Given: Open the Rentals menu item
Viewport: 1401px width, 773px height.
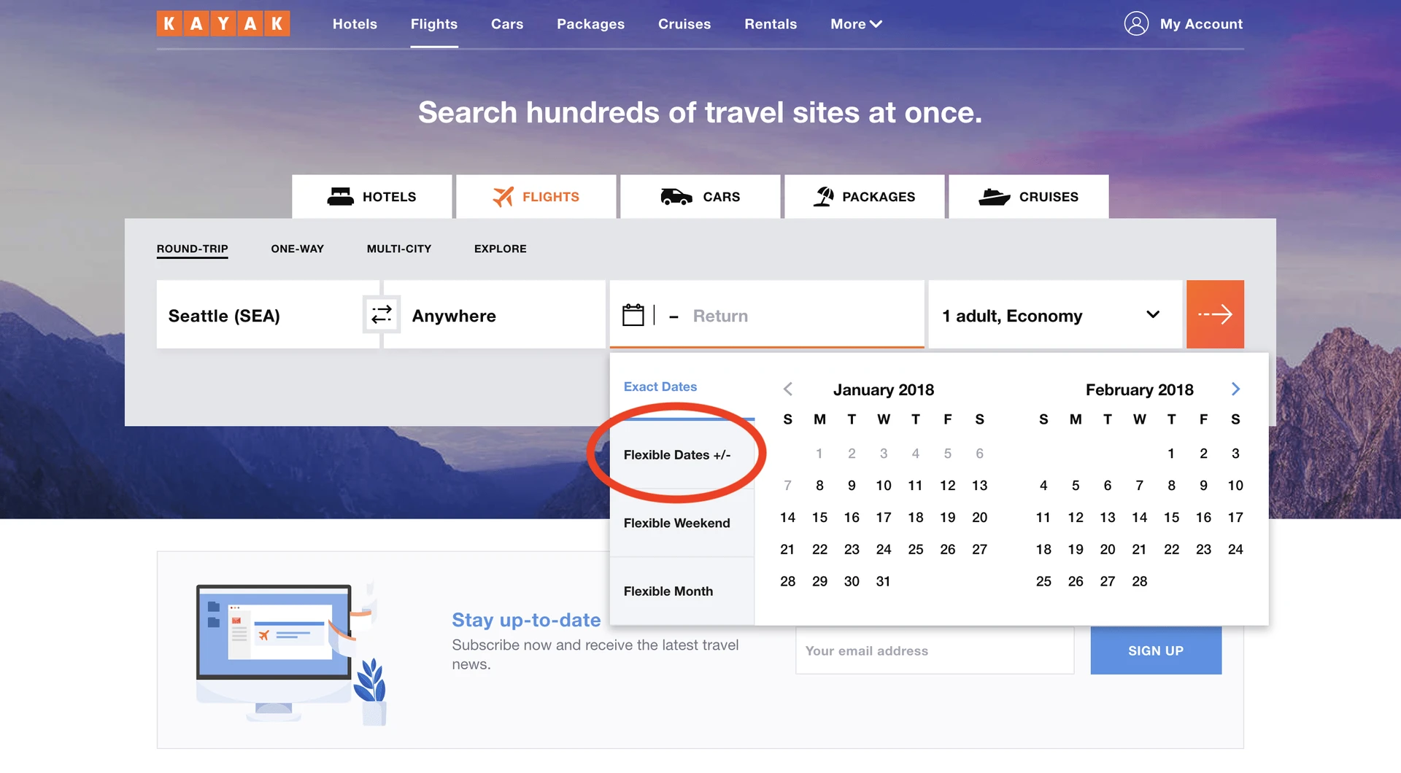Looking at the screenshot, I should (x=771, y=23).
